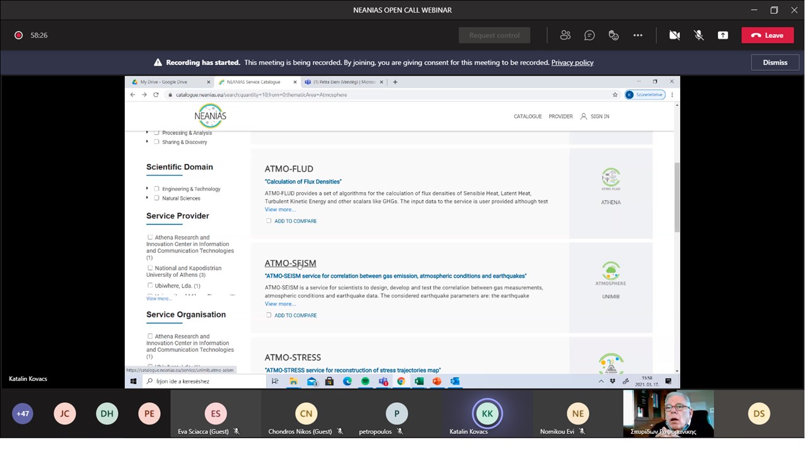The image size is (807, 454).
Task: Check Athena Research under Service Provider
Action: click(x=150, y=238)
